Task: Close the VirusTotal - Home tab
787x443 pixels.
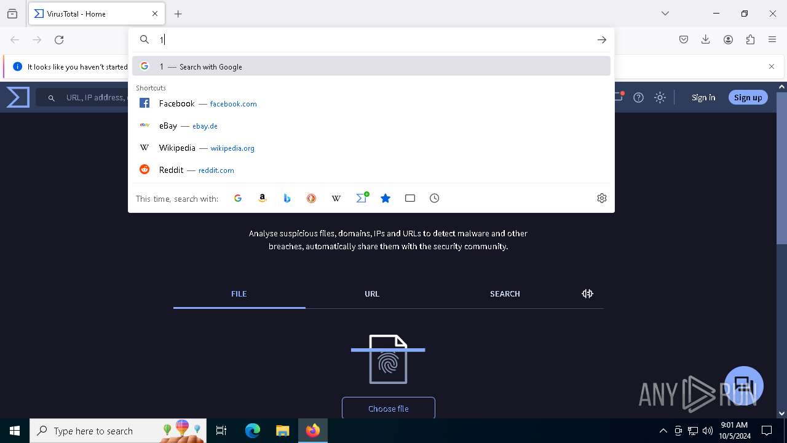Action: click(x=155, y=14)
